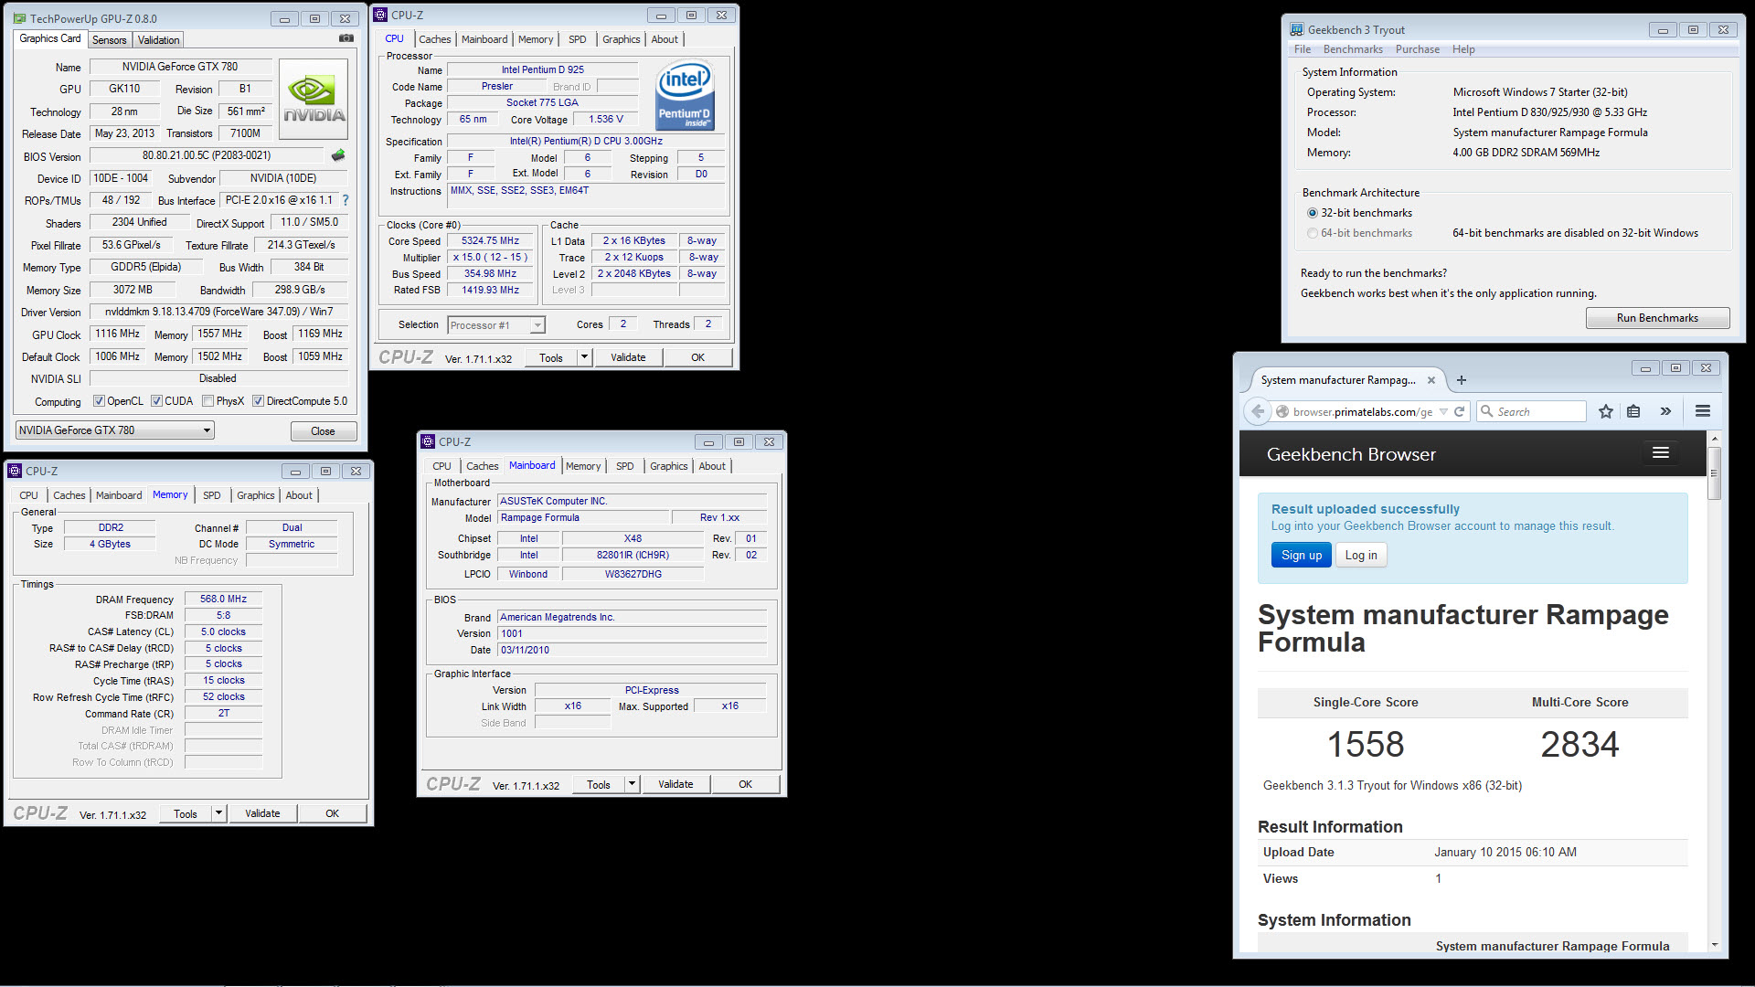Click the Single-Core Score 1558
Screen dimensions: 1755x987
point(1366,744)
